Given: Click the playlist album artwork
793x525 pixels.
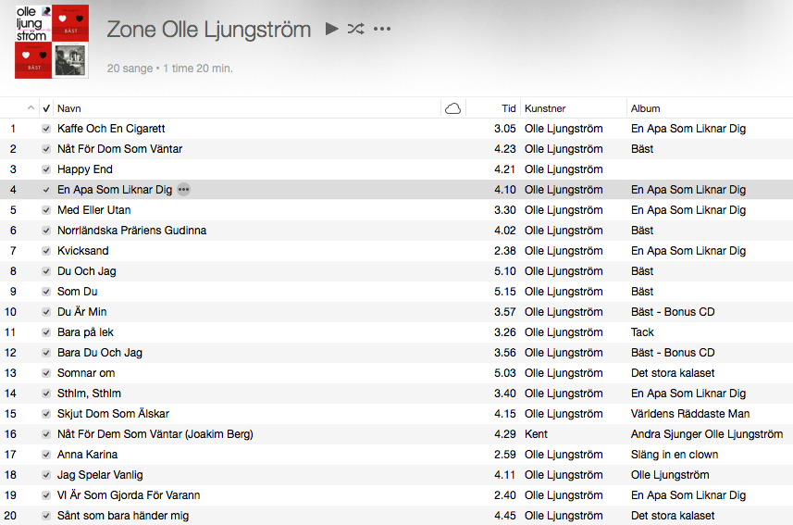Looking at the screenshot, I should tap(52, 42).
